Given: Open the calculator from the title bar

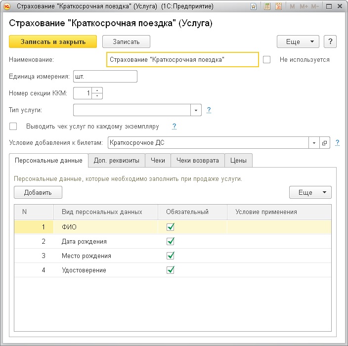Looking at the screenshot, I should click(x=267, y=7).
